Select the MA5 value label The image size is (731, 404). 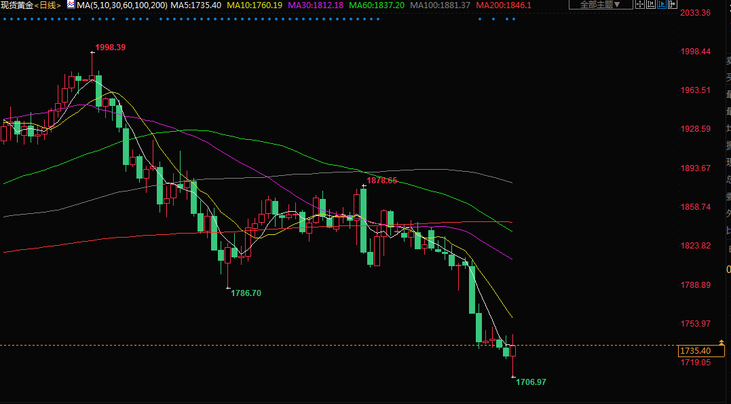click(195, 5)
